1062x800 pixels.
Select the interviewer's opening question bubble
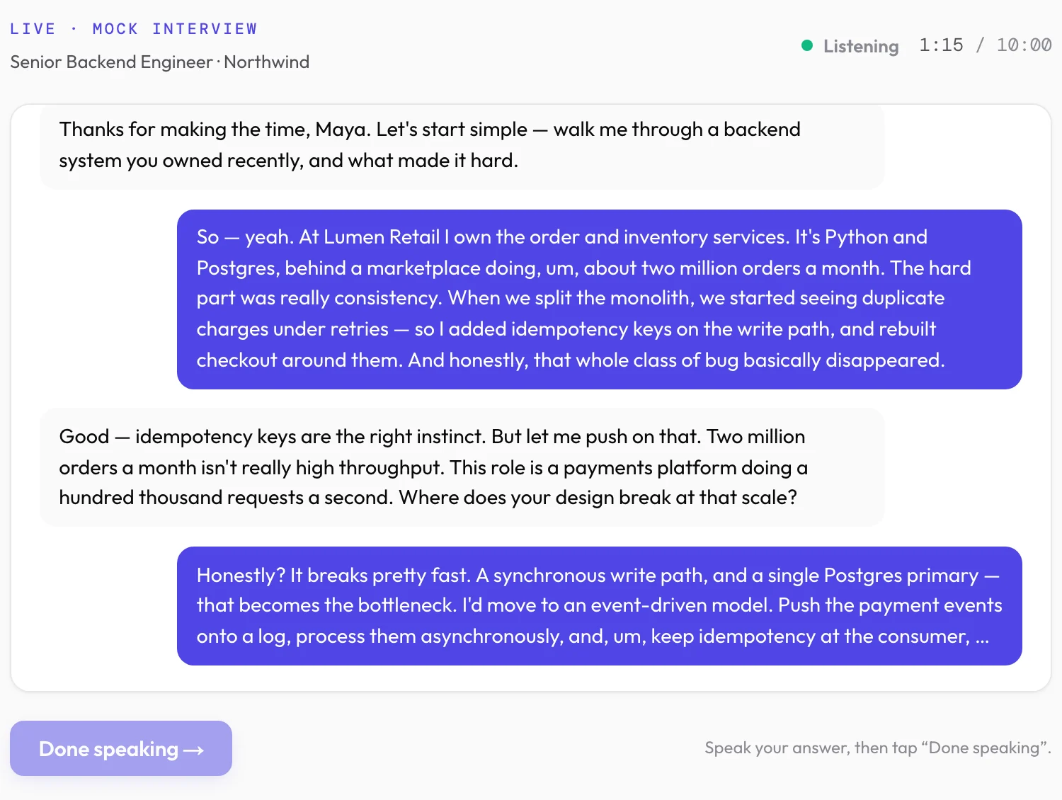click(x=462, y=146)
